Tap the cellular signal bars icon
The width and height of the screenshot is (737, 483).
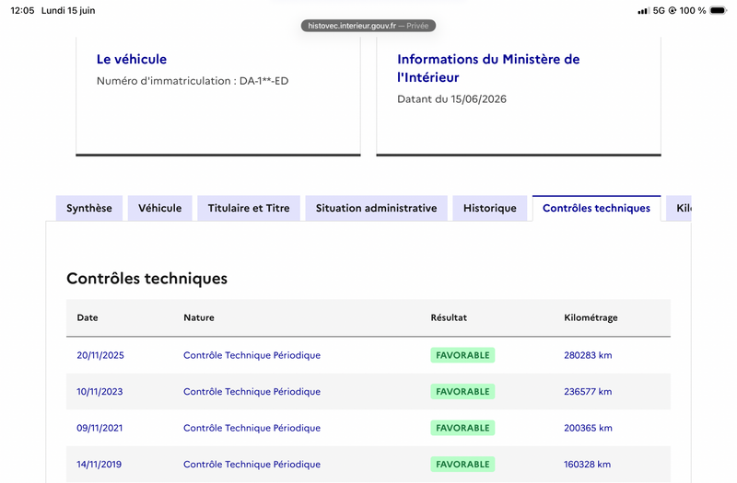(x=643, y=10)
